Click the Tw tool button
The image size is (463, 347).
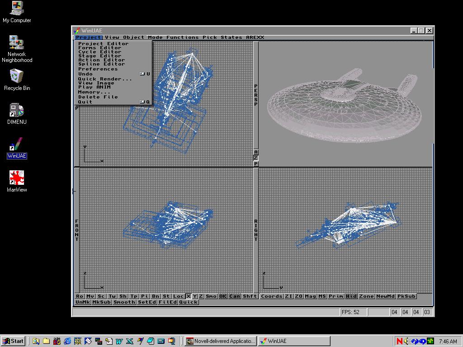click(x=112, y=296)
